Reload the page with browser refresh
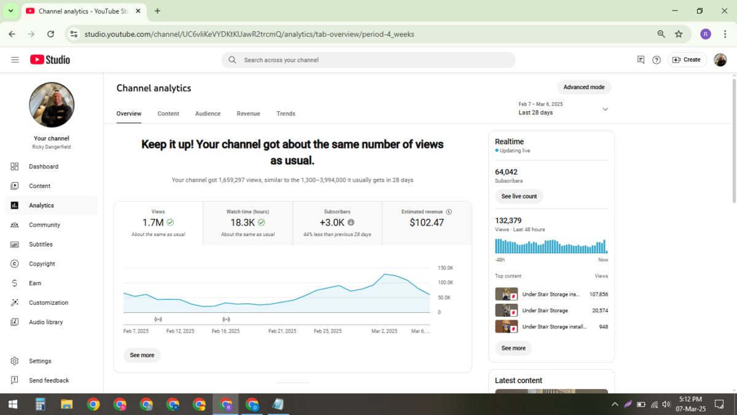Screen dimensions: 737x415 pyautogui.click(x=50, y=34)
